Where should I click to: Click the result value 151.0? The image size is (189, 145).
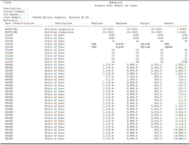(x=182, y=85)
